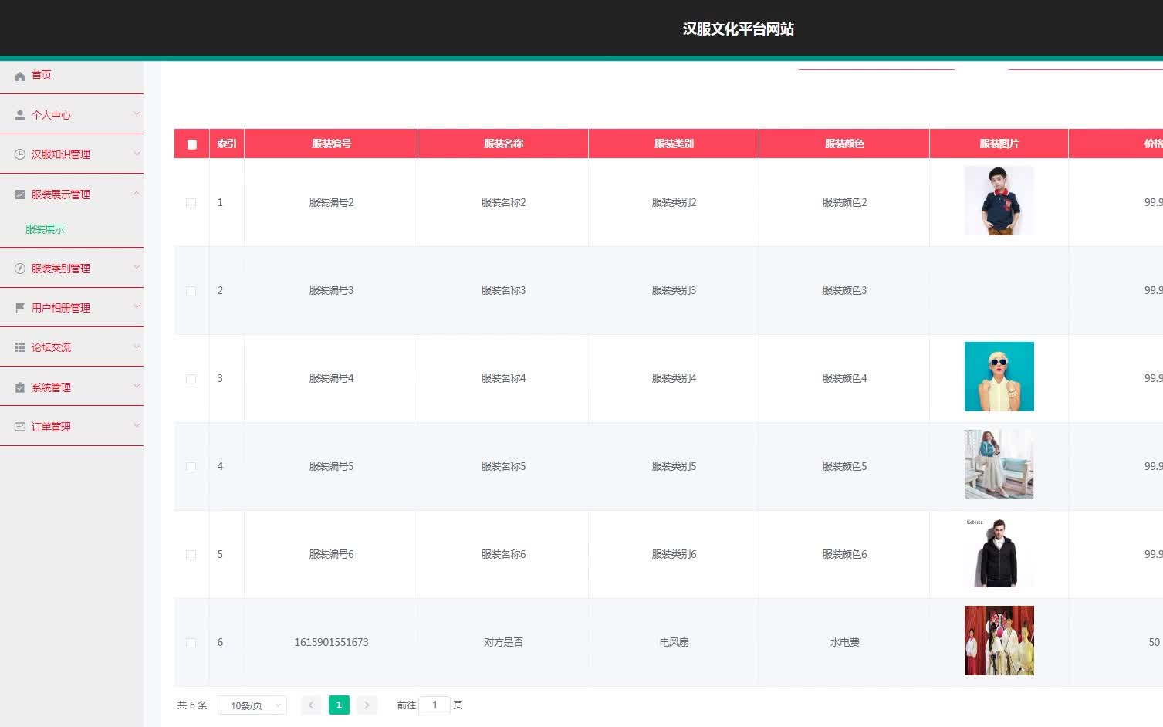Click the clock icon for 汉服知识管理
The height and width of the screenshot is (727, 1163).
[20, 154]
